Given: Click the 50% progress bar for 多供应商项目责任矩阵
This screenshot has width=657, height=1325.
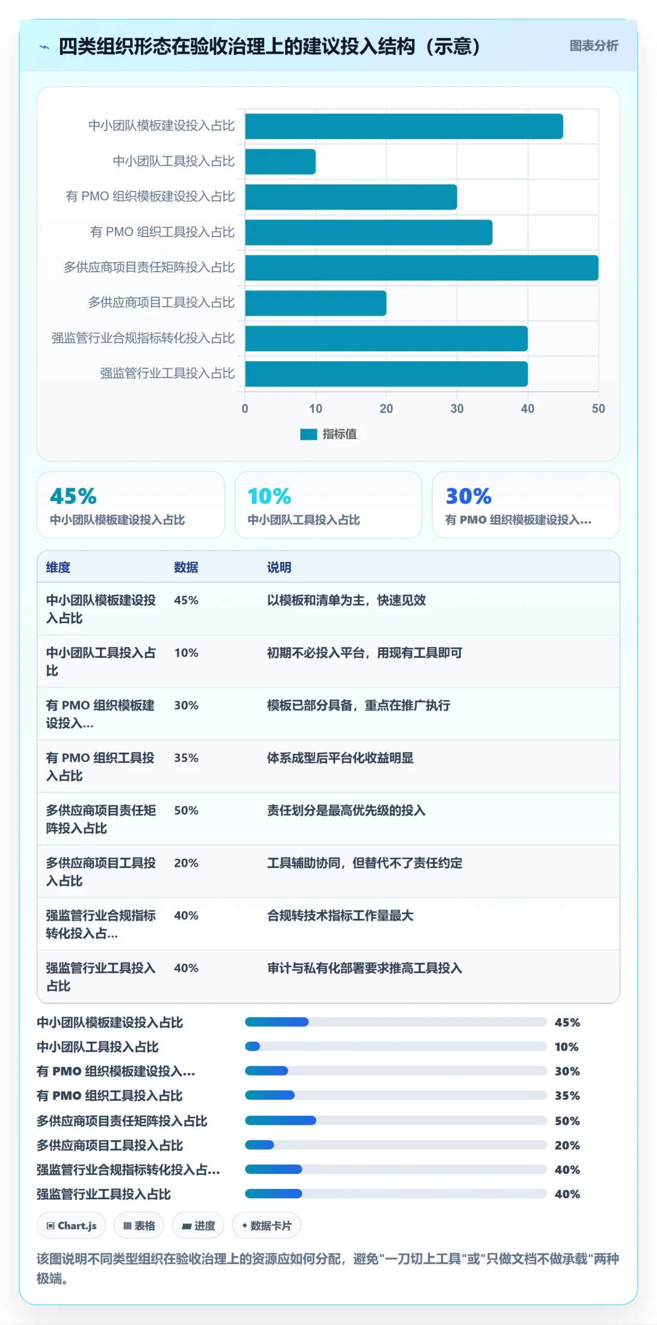Looking at the screenshot, I should [396, 1120].
